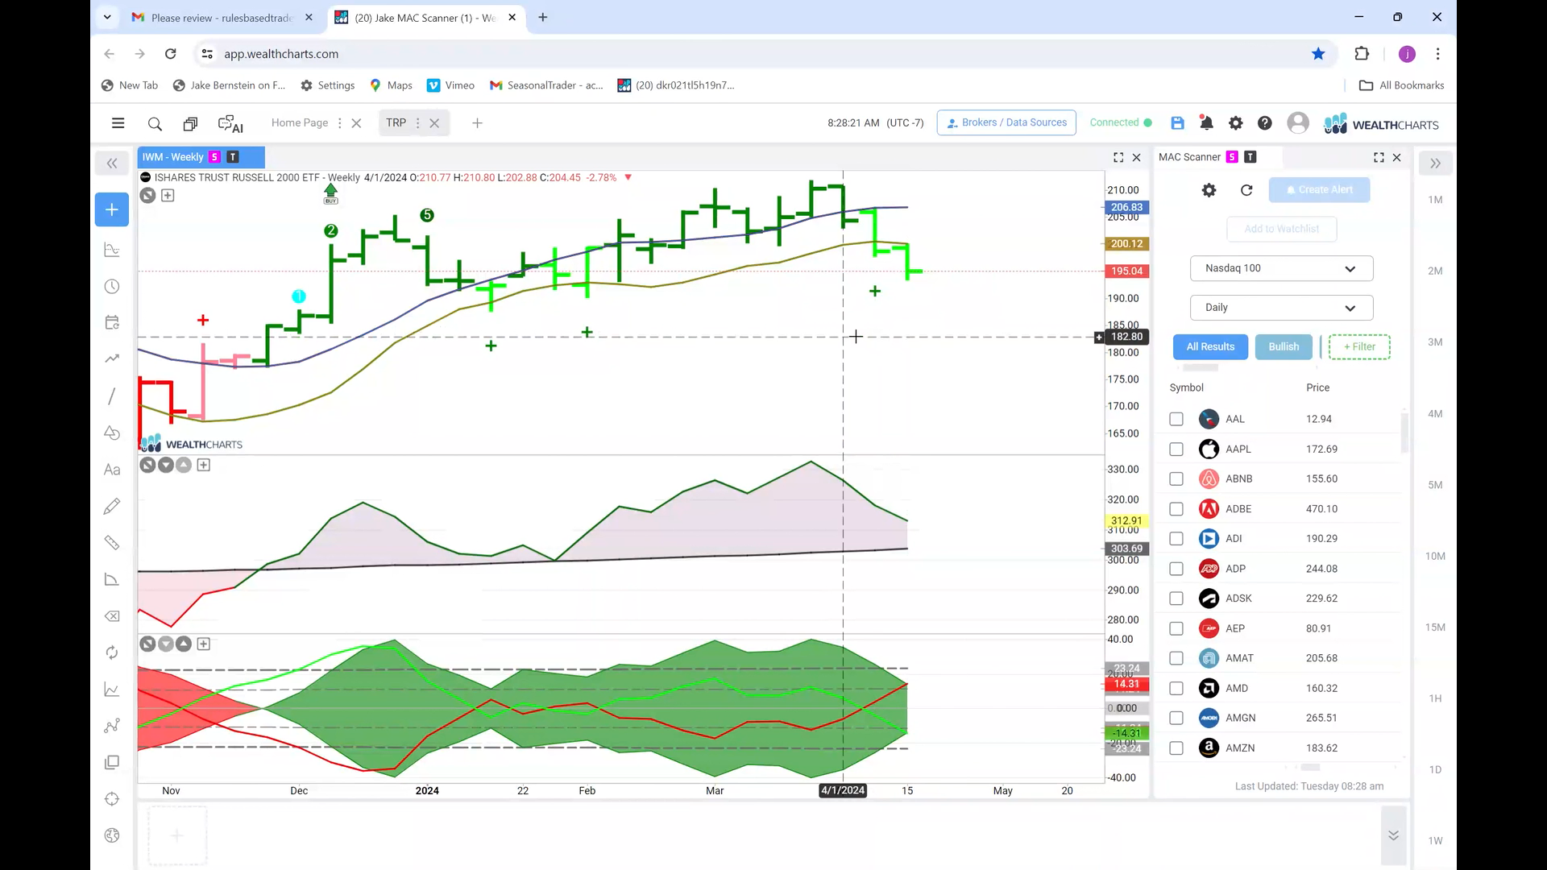Screen dimensions: 1547x870
Task: Open the Daily timeframe dropdown
Action: point(1281,308)
